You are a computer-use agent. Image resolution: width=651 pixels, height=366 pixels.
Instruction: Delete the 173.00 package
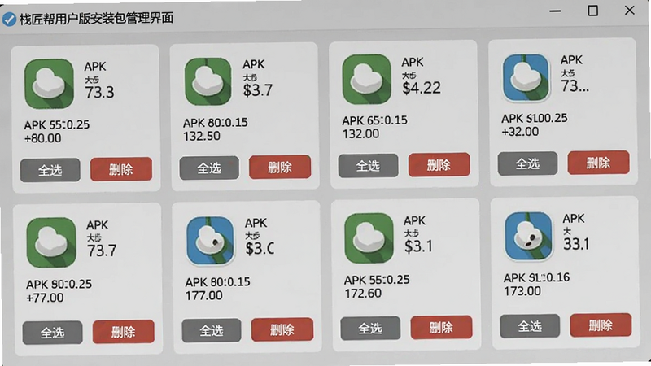pos(601,325)
